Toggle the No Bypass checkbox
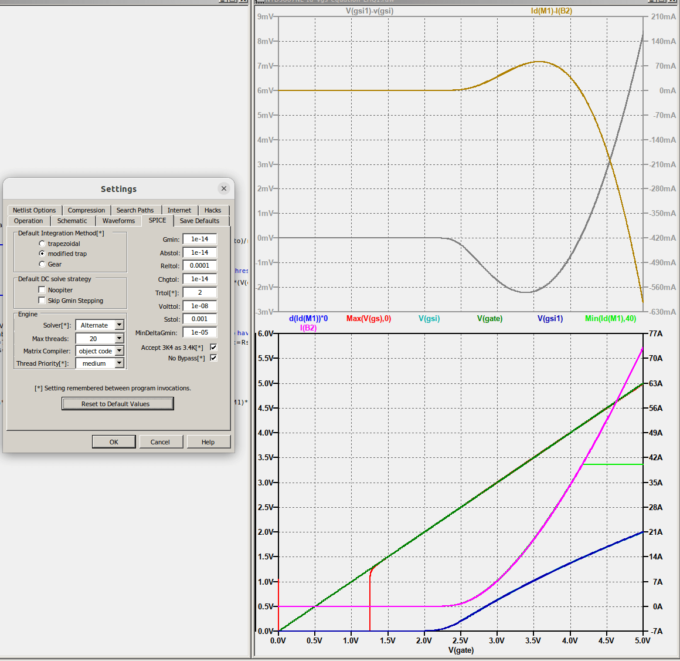 click(x=213, y=358)
